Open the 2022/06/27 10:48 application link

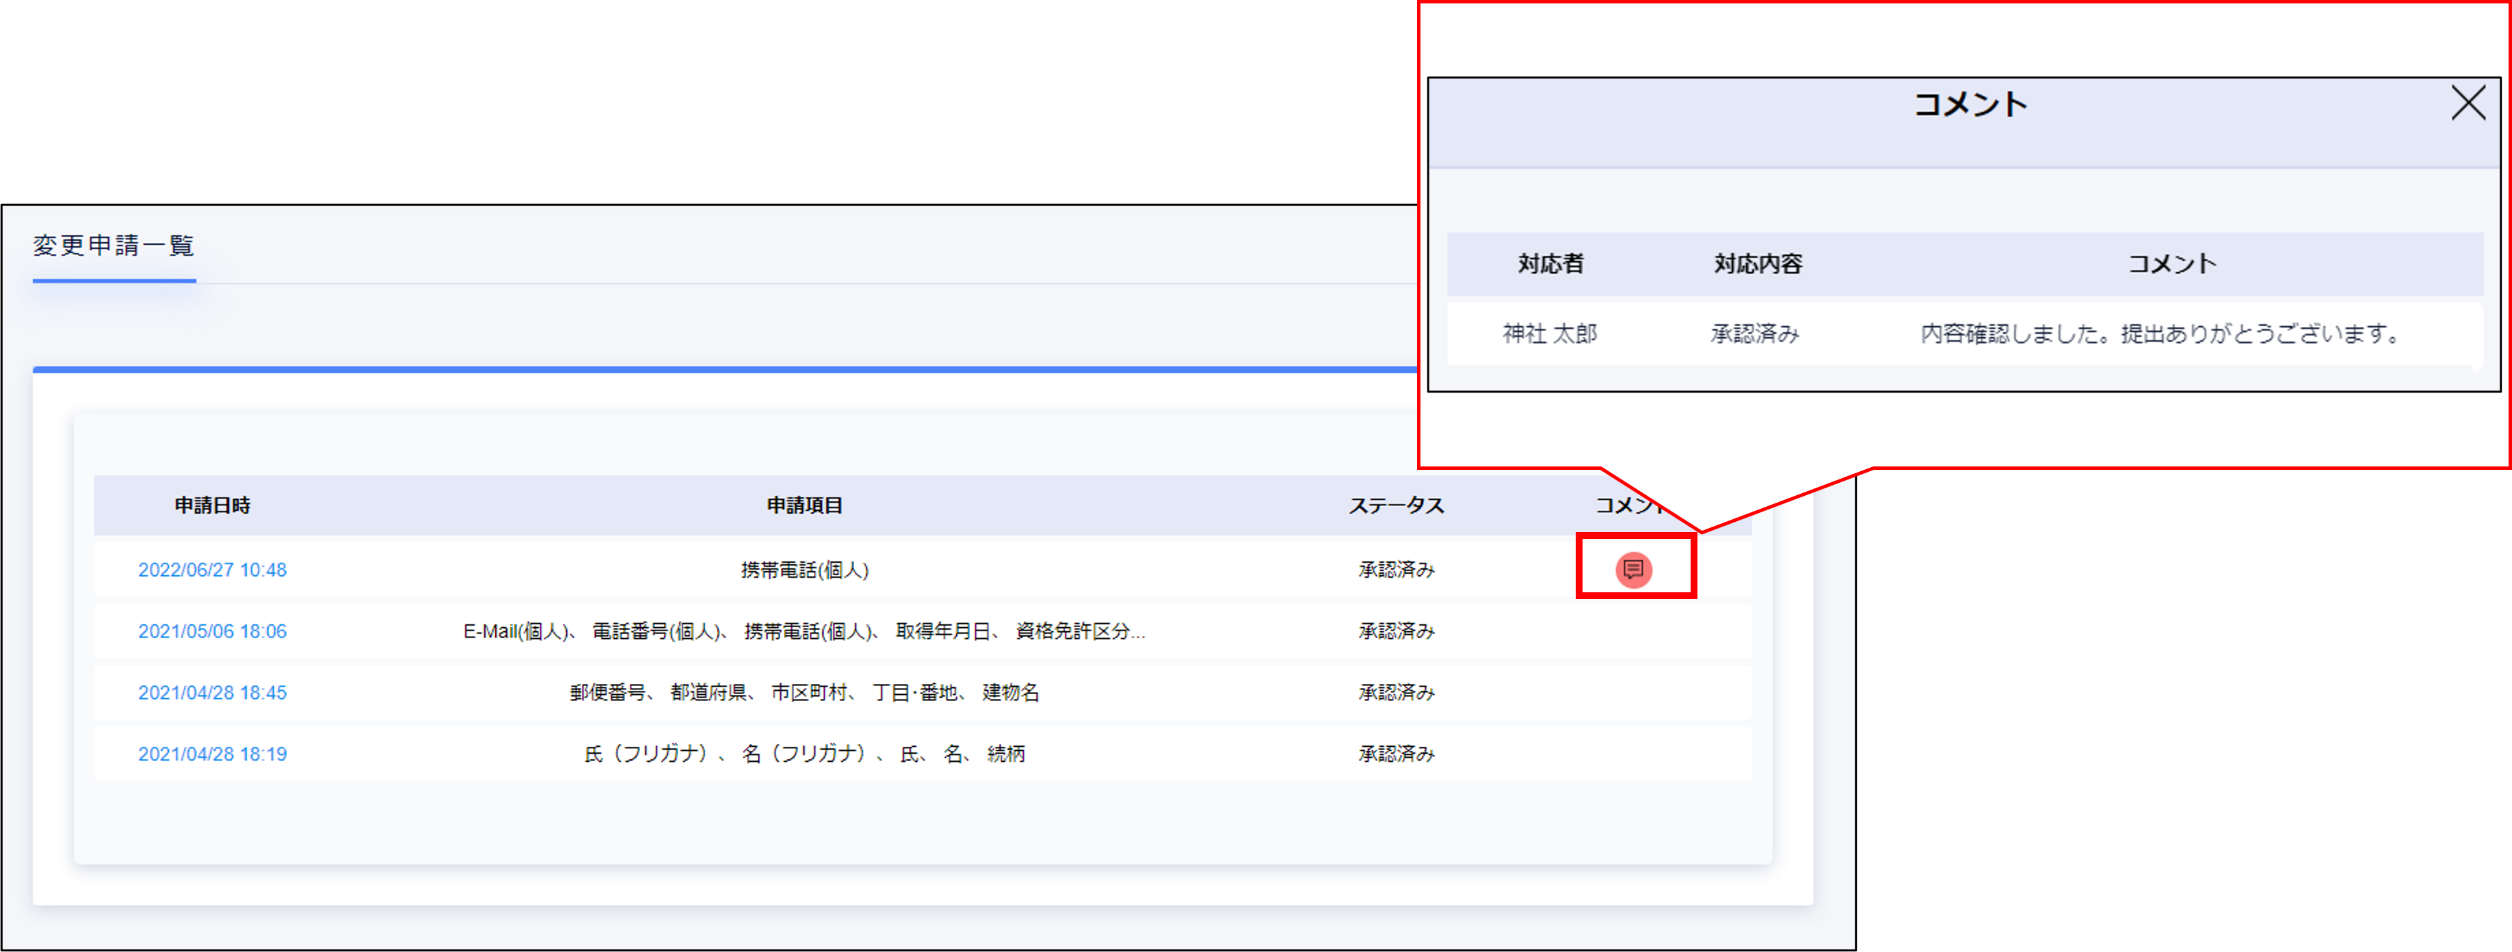tap(213, 570)
